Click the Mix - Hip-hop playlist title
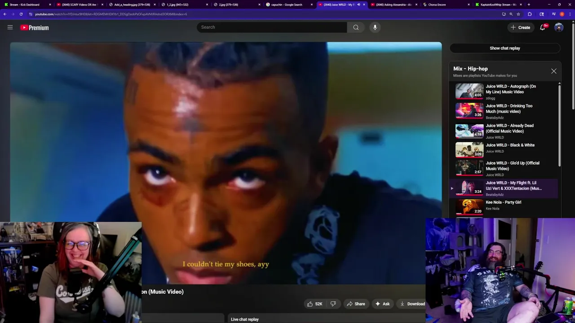The image size is (575, 323). point(470,69)
